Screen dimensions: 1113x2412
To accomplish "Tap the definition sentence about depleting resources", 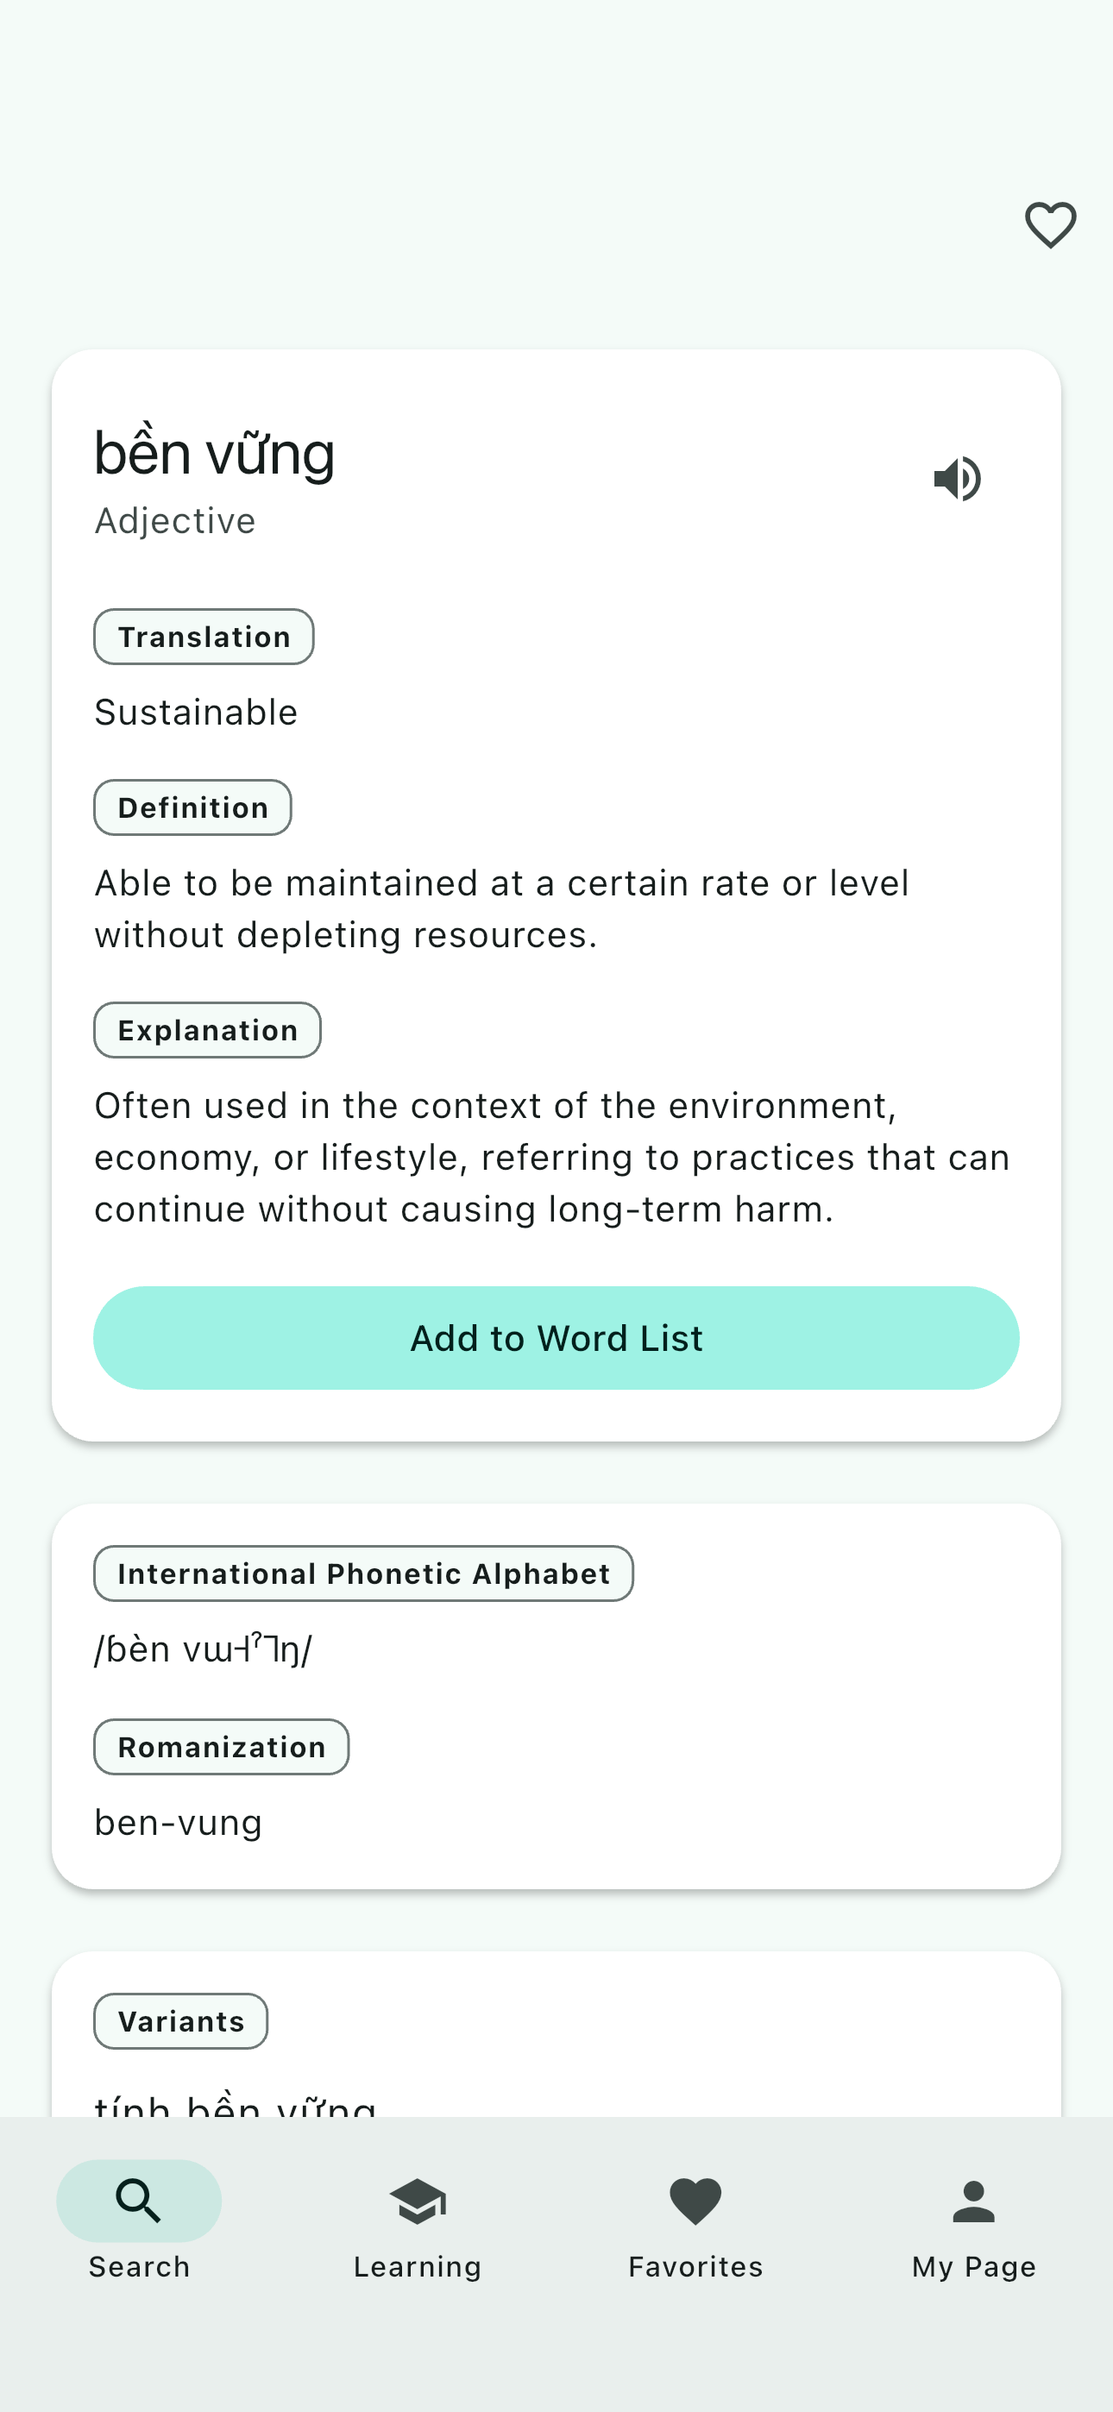I will [x=501, y=908].
